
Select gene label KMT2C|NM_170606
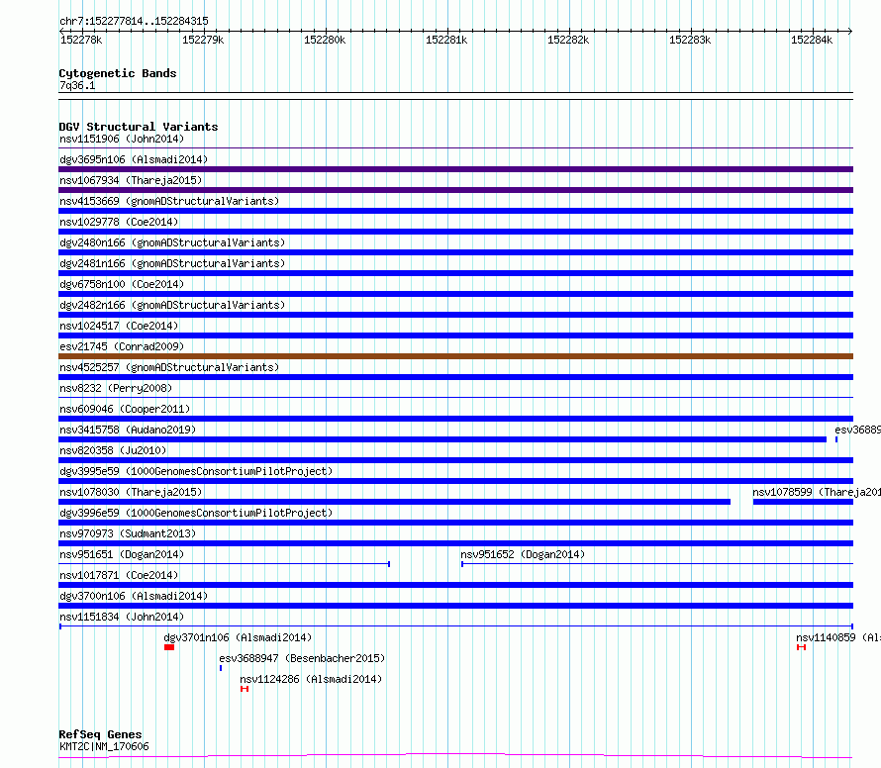[x=105, y=746]
